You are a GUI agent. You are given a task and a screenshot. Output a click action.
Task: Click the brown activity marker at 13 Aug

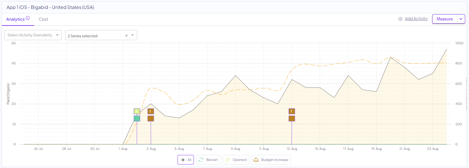[x=292, y=118]
